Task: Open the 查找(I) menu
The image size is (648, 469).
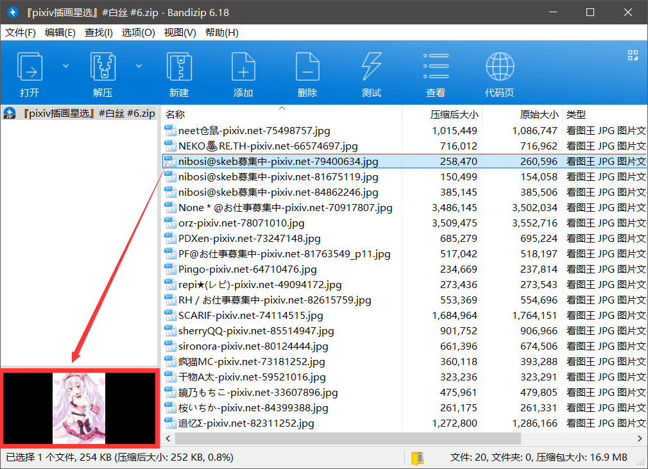Action: 98,33
